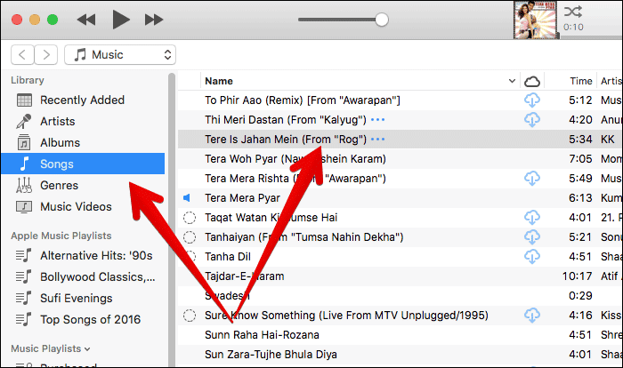Download Tanha Dil from cloud
Image resolution: width=623 pixels, height=368 pixels.
532,257
